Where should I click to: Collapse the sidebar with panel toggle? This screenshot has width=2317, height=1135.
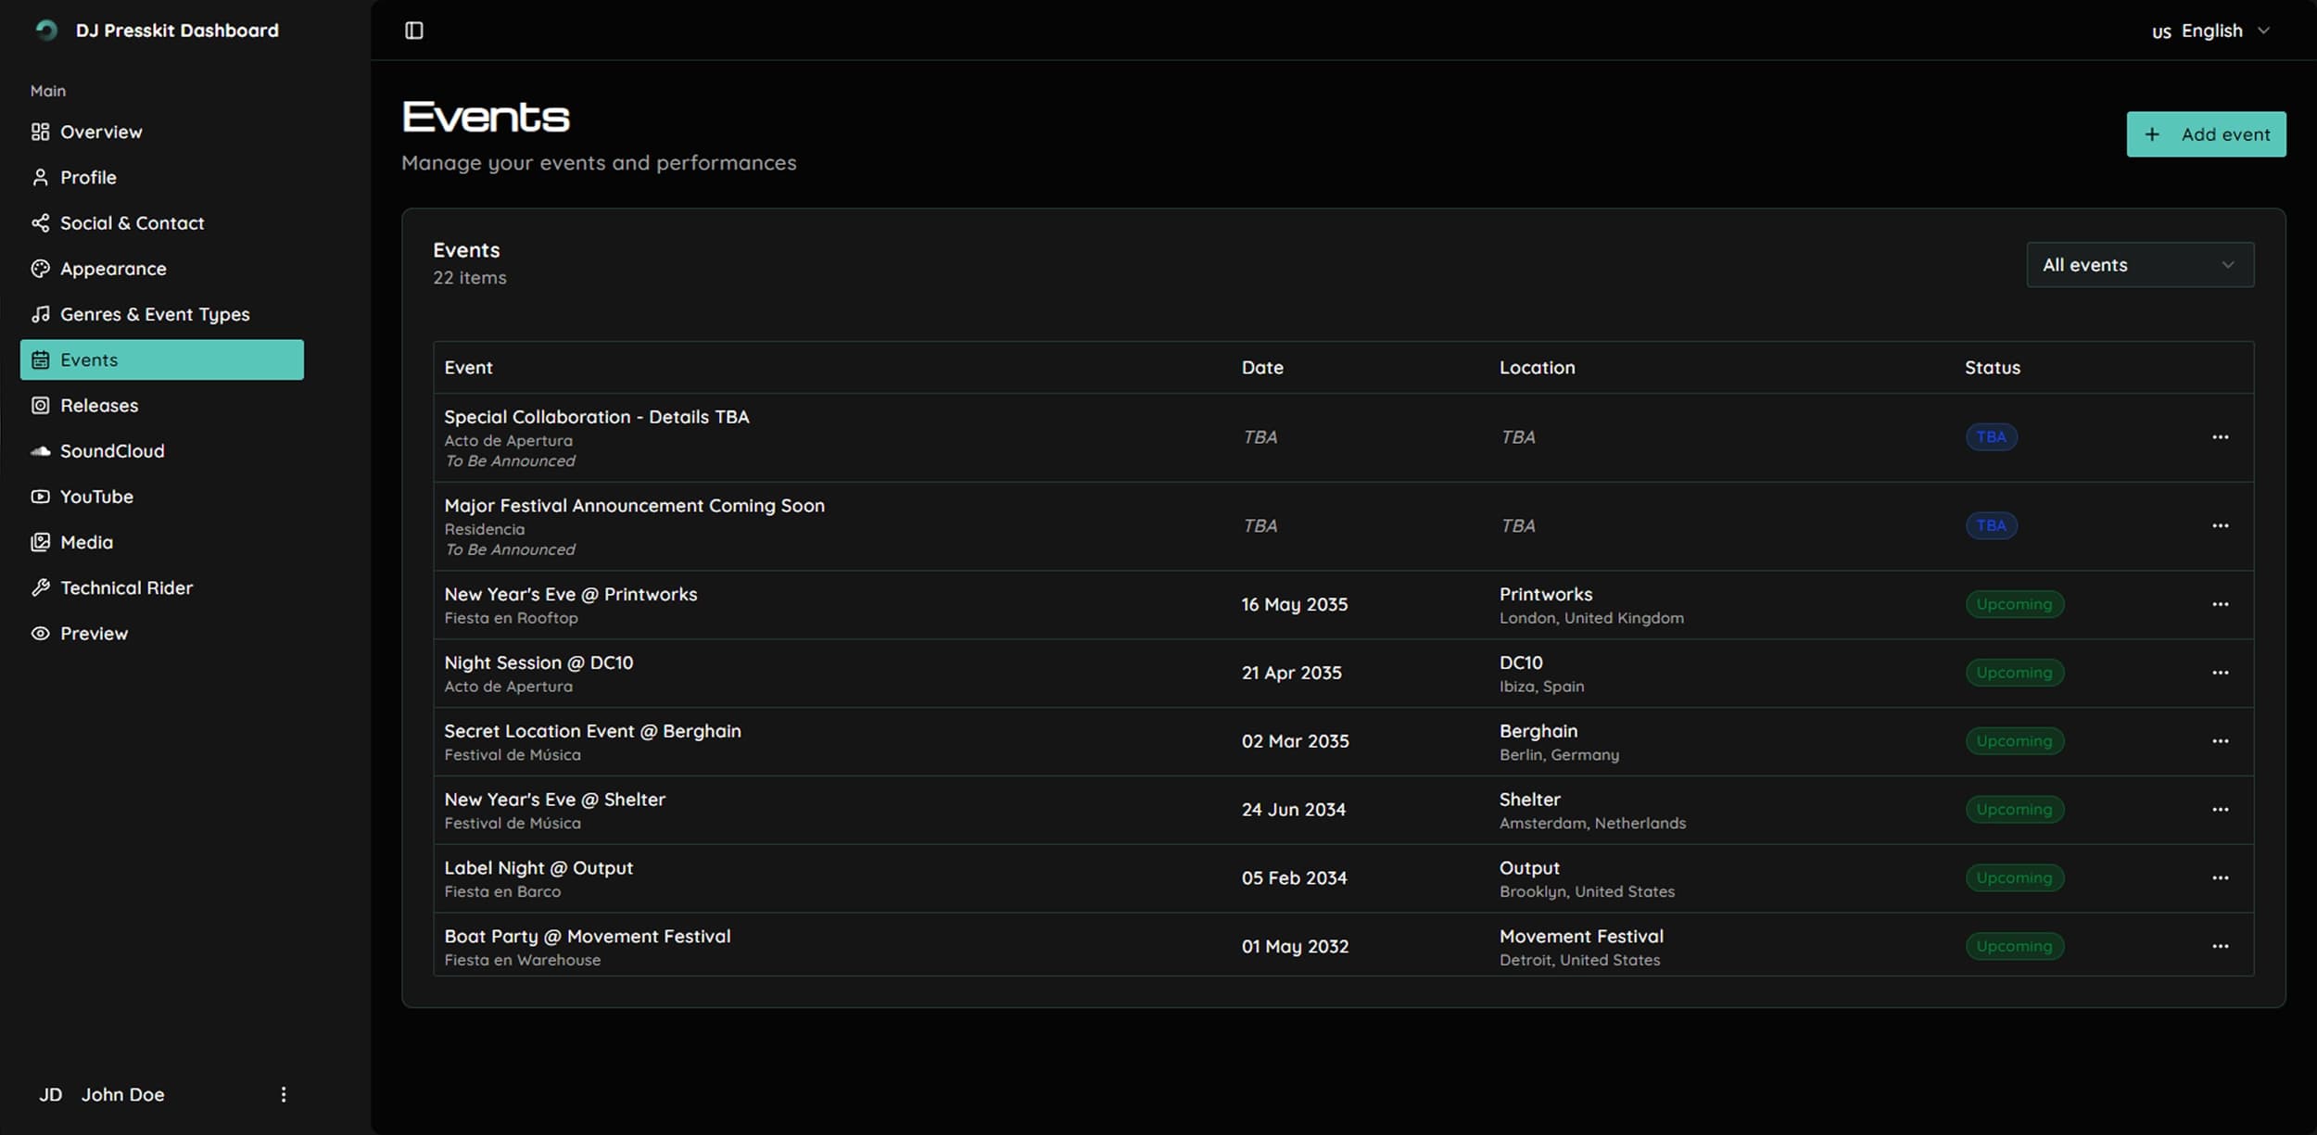413,30
